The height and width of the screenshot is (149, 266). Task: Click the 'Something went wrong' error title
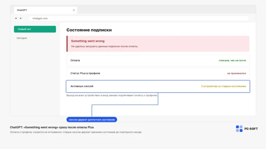(88, 41)
